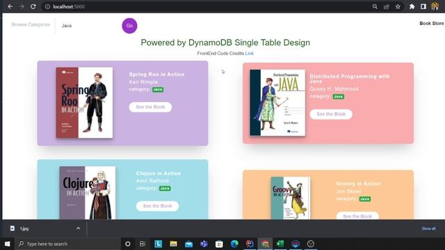Image resolution: width=445 pixels, height=250 pixels.
Task: See the Book for Spring Roo in Action
Action: click(150, 107)
